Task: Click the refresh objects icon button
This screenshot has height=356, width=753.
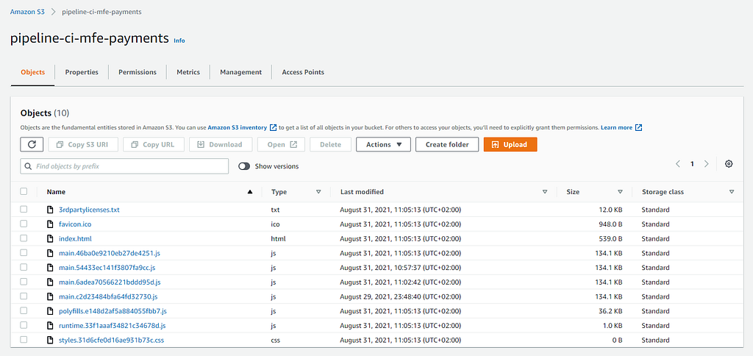Action: [x=32, y=145]
